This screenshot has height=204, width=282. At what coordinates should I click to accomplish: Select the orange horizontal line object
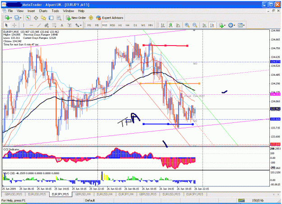point(170,83)
